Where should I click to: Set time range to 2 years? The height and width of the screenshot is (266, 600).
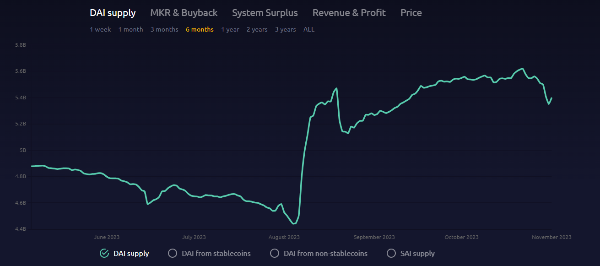pos(257,29)
